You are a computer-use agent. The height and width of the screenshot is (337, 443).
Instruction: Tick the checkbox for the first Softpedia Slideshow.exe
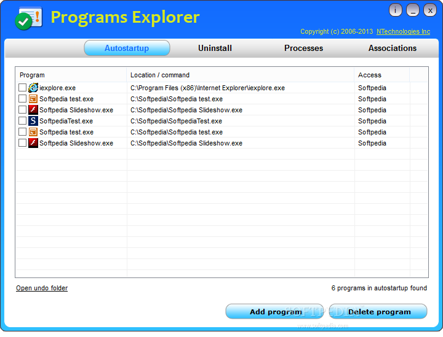point(22,110)
